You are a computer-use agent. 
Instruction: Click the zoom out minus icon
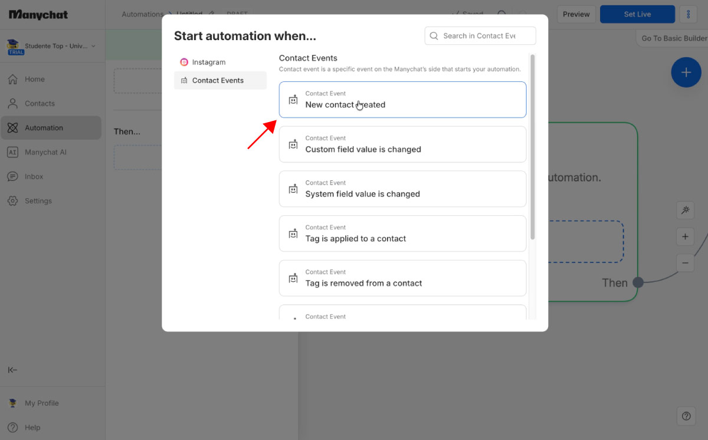[x=685, y=262]
